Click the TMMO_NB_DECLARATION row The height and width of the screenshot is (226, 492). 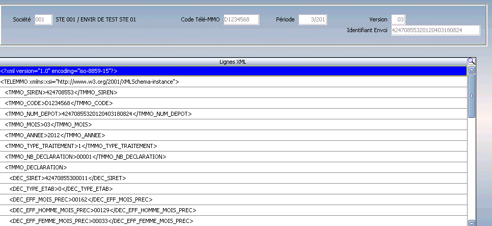[x=234, y=157]
